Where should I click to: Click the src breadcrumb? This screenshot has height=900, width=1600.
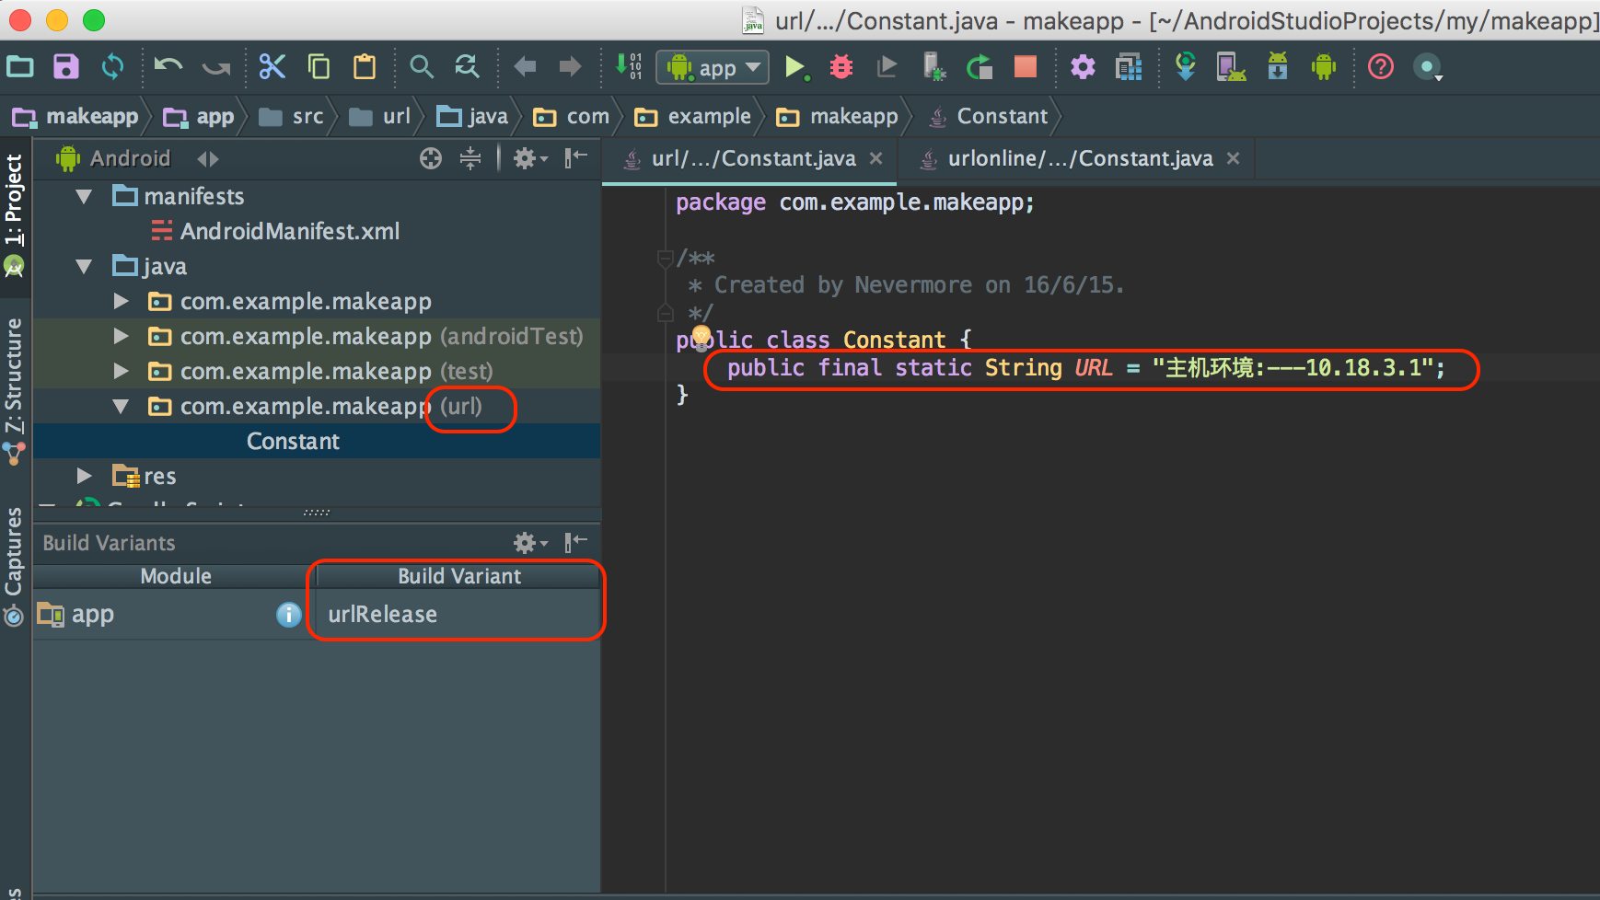click(292, 116)
